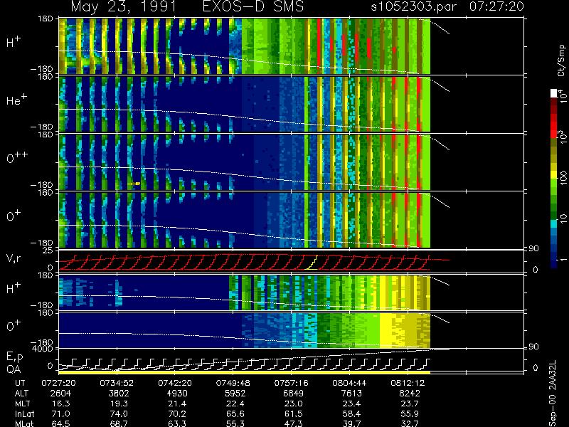Click ALT value '7613'

351,394
